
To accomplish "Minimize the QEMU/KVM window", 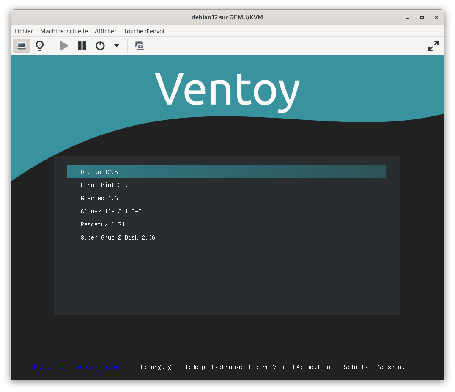I will pos(408,17).
